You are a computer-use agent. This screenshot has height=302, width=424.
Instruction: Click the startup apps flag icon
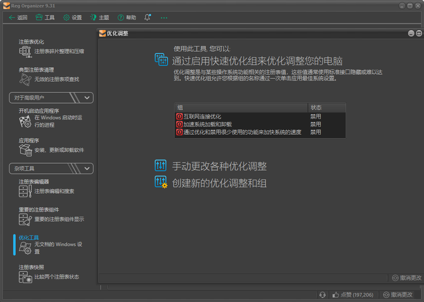pos(25,121)
